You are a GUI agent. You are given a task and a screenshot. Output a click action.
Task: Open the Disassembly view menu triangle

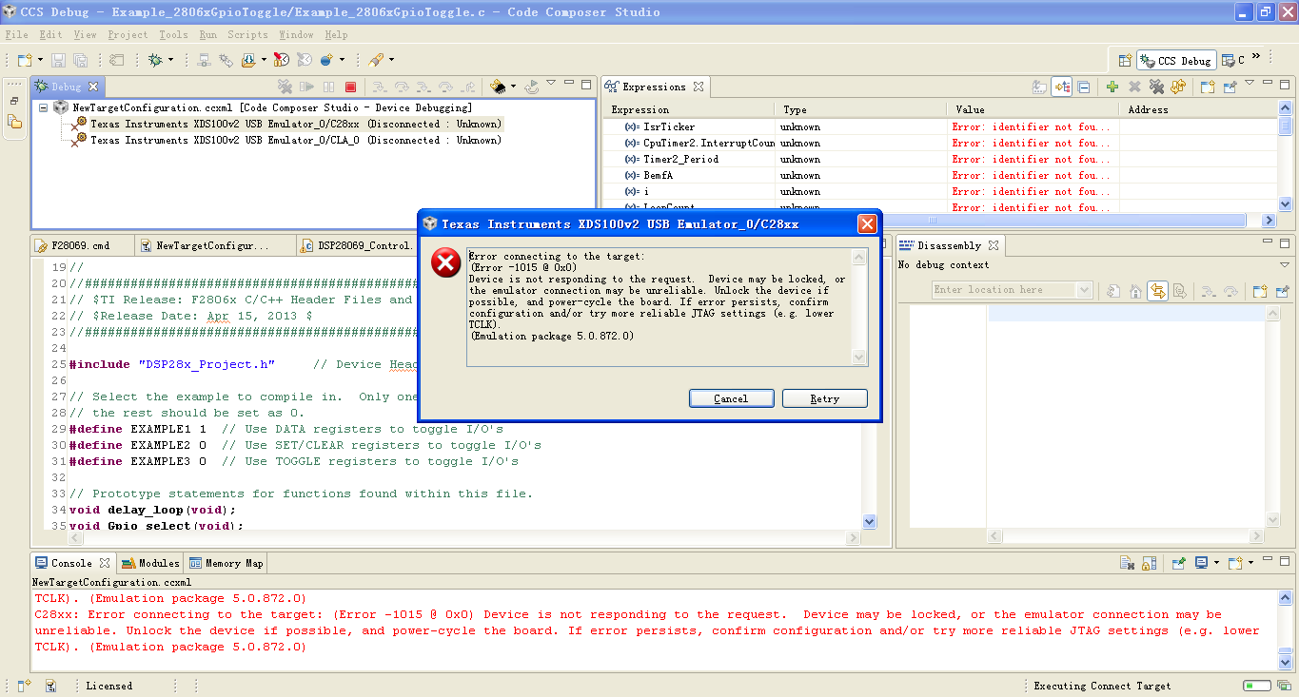1284,265
